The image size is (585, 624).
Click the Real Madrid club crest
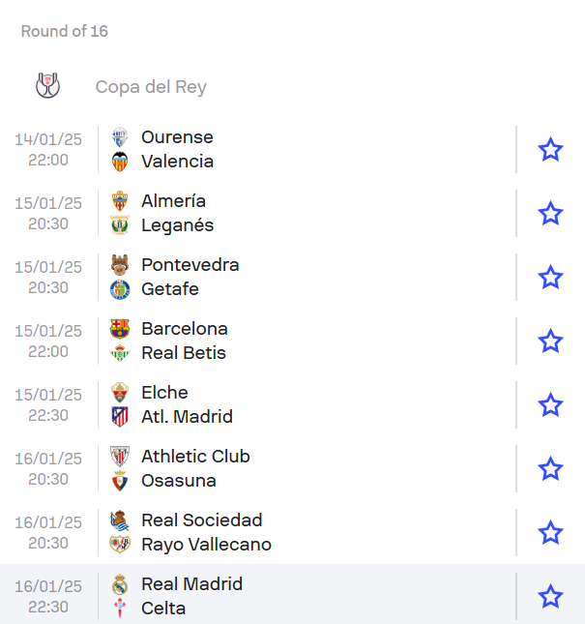pos(120,584)
